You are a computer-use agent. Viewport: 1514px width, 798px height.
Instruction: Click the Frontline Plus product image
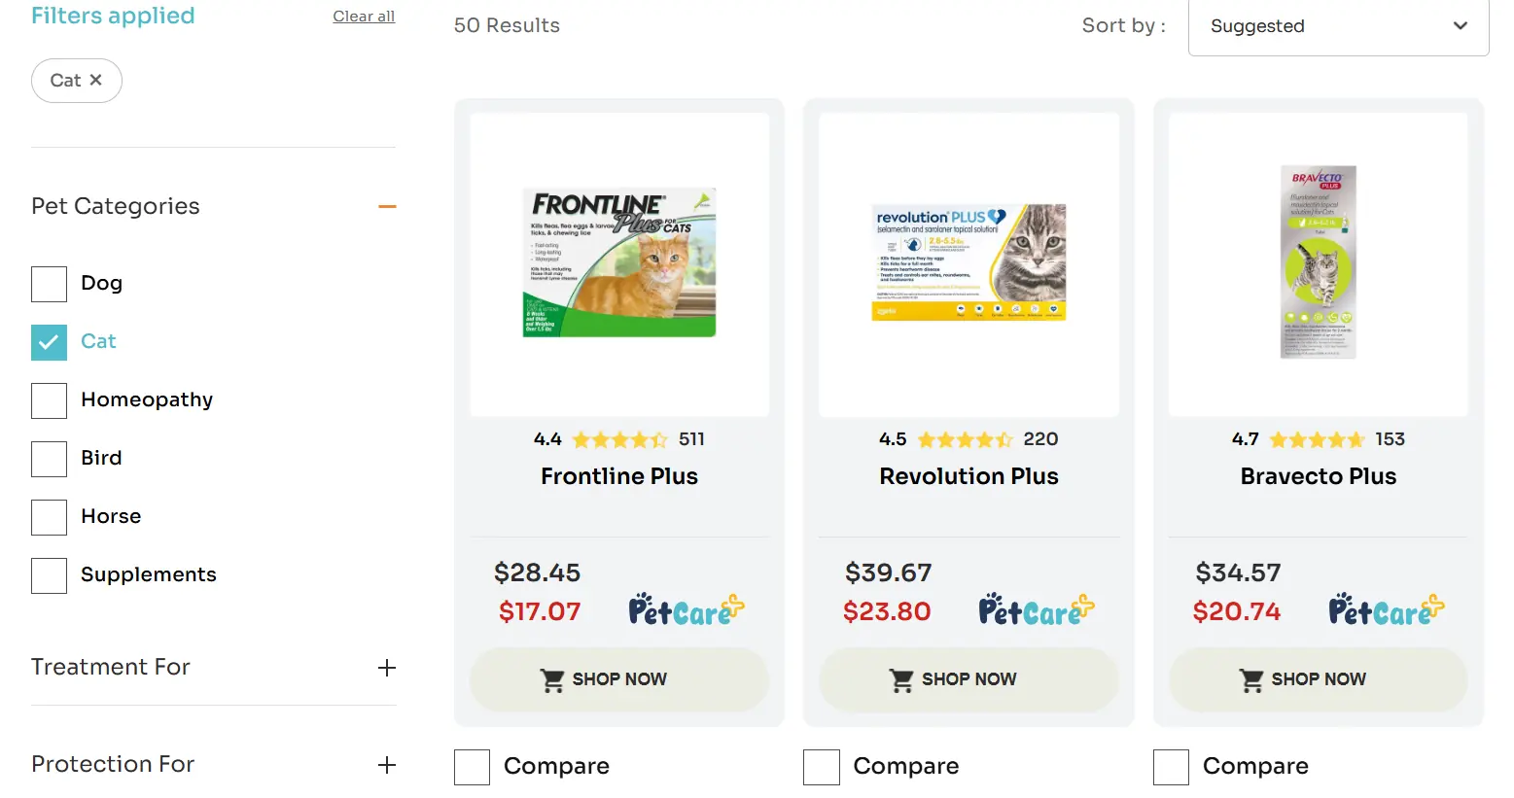coord(619,260)
